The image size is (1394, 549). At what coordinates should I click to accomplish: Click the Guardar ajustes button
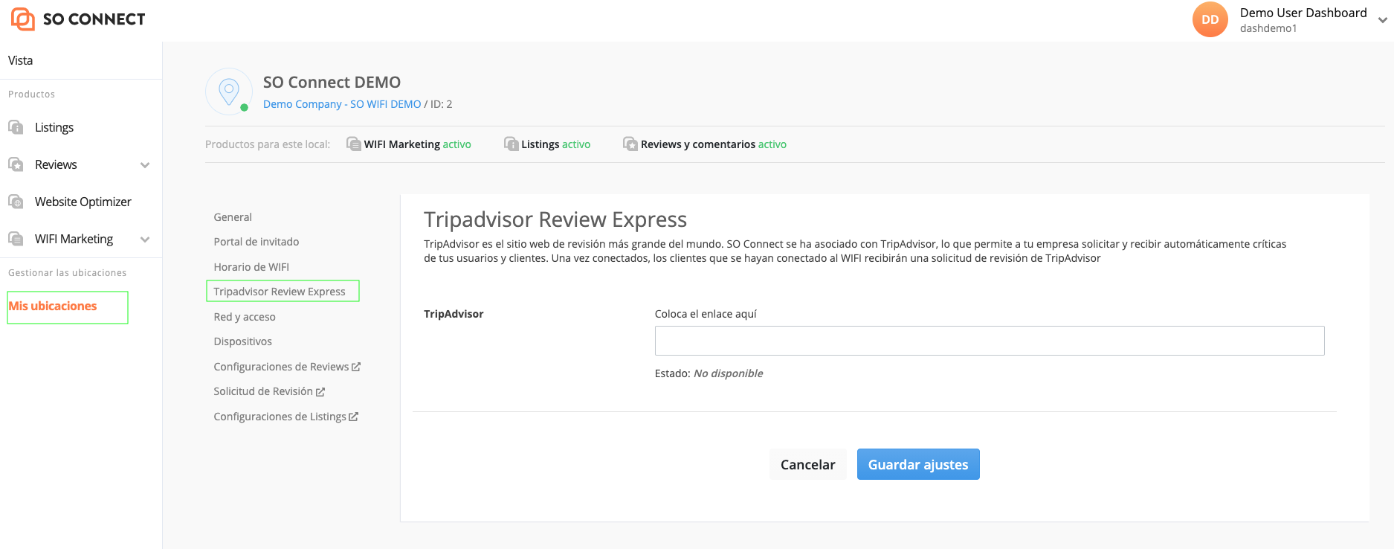point(918,464)
